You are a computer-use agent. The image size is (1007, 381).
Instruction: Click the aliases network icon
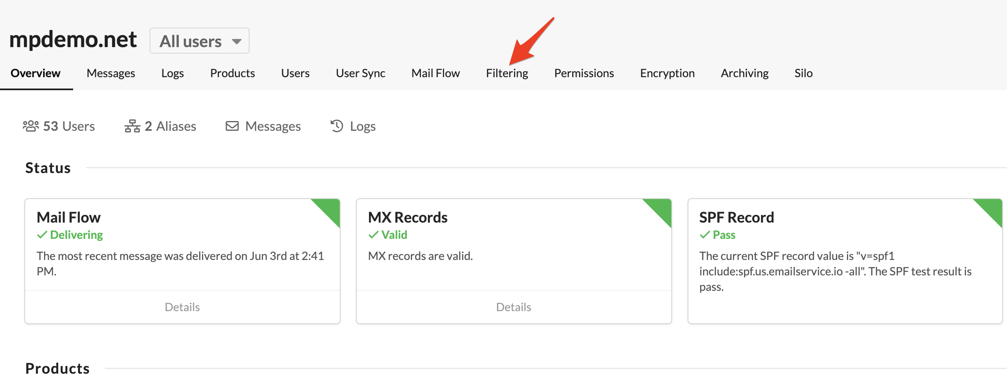pyautogui.click(x=132, y=126)
